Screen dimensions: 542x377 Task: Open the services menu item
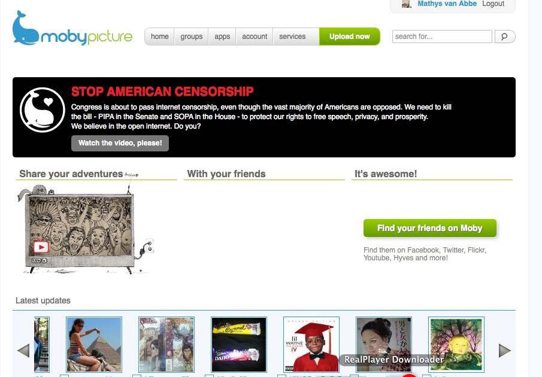292,37
